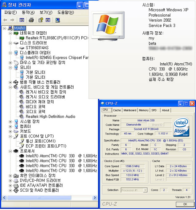Click the Package value Socket 437 FCBGA8

click(146, 129)
